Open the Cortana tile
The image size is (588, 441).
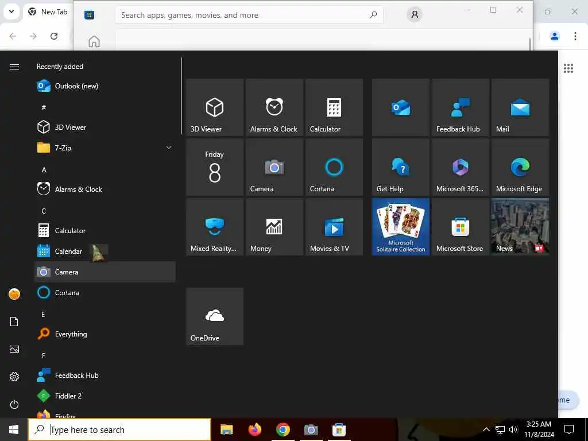pyautogui.click(x=334, y=167)
